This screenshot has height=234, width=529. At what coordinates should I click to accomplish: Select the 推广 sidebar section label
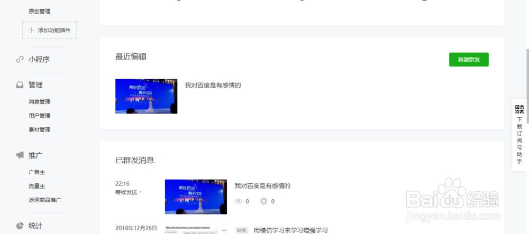pos(35,155)
